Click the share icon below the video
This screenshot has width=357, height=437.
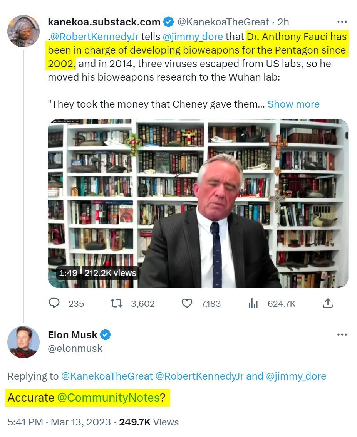pyautogui.click(x=327, y=304)
